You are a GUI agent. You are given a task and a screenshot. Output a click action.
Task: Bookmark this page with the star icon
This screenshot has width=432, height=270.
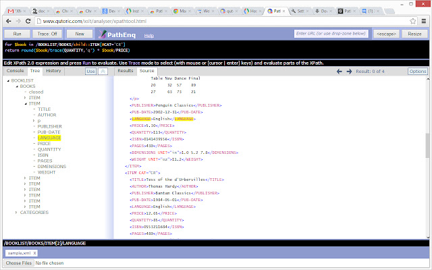pos(412,21)
